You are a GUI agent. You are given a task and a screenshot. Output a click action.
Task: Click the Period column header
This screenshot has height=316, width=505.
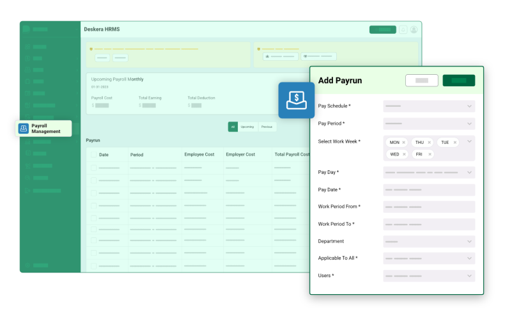point(137,155)
